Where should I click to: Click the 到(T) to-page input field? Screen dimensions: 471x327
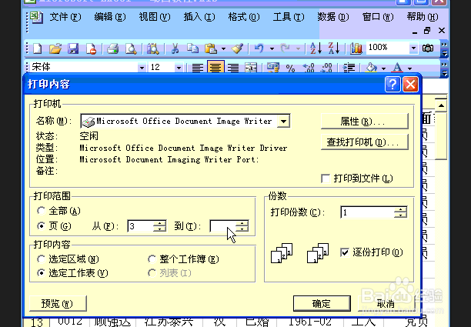(223, 226)
